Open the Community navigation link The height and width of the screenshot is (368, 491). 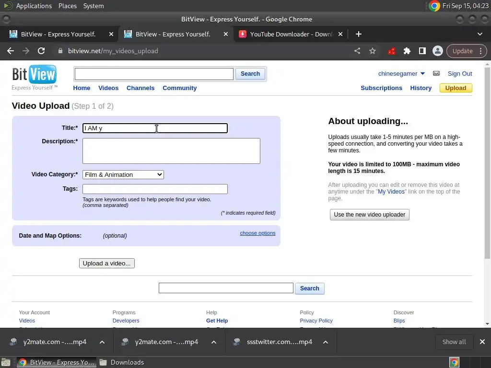pyautogui.click(x=180, y=88)
